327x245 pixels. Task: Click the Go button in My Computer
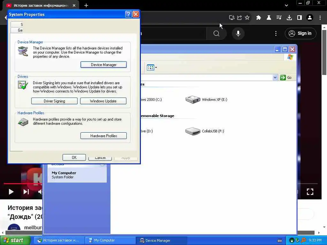tap(286, 78)
